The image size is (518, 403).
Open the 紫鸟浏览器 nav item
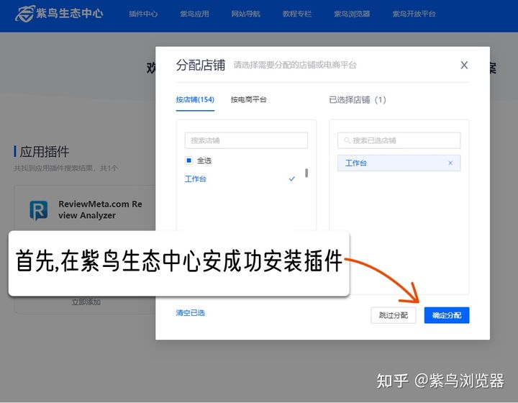click(352, 14)
